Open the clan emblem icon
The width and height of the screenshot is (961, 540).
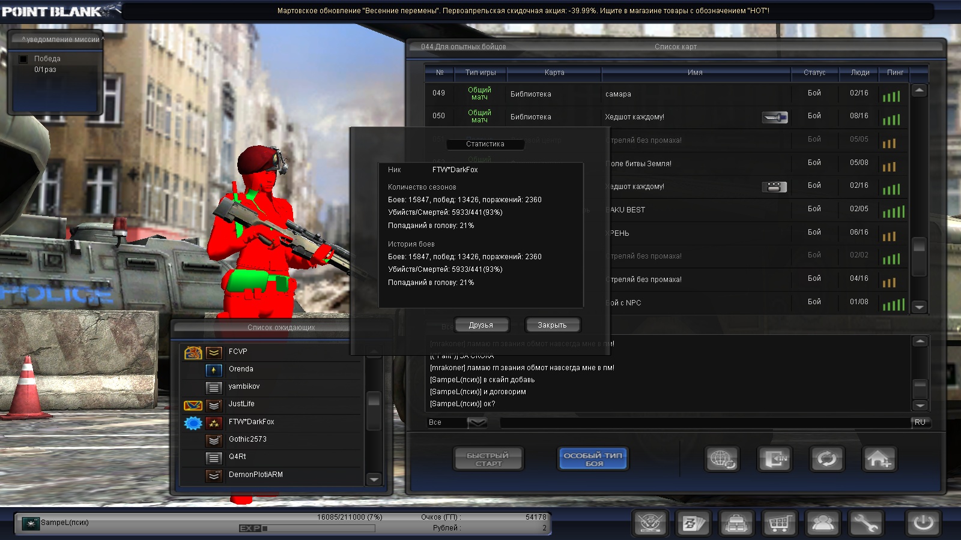(650, 524)
